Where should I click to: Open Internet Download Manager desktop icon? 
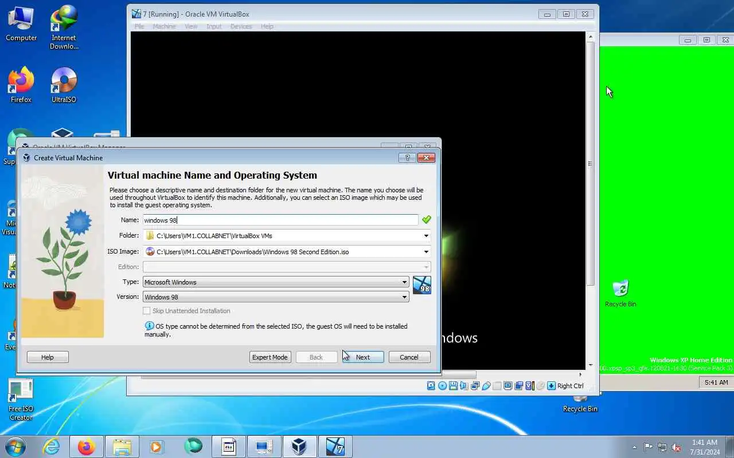64,27
